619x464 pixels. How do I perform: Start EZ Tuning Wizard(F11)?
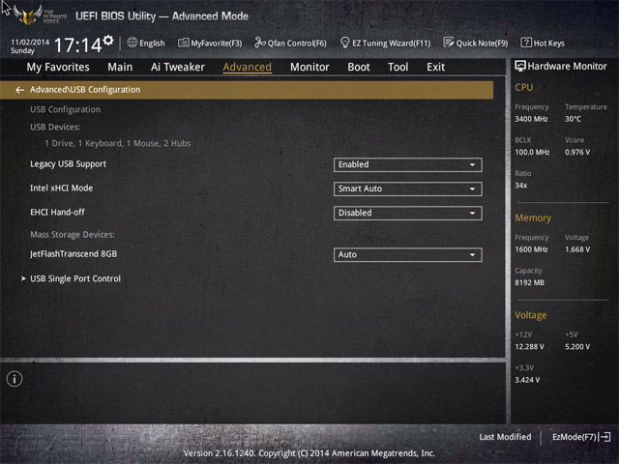386,43
